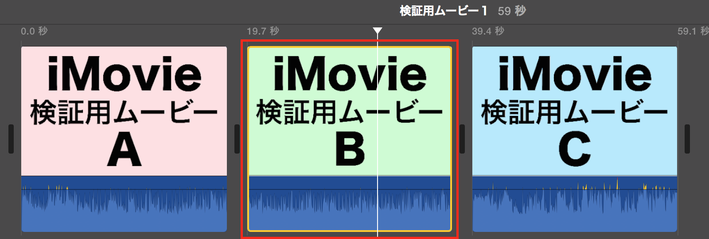Click the audio waveform under clip C
The height and width of the screenshot is (239, 709).
pos(575,204)
